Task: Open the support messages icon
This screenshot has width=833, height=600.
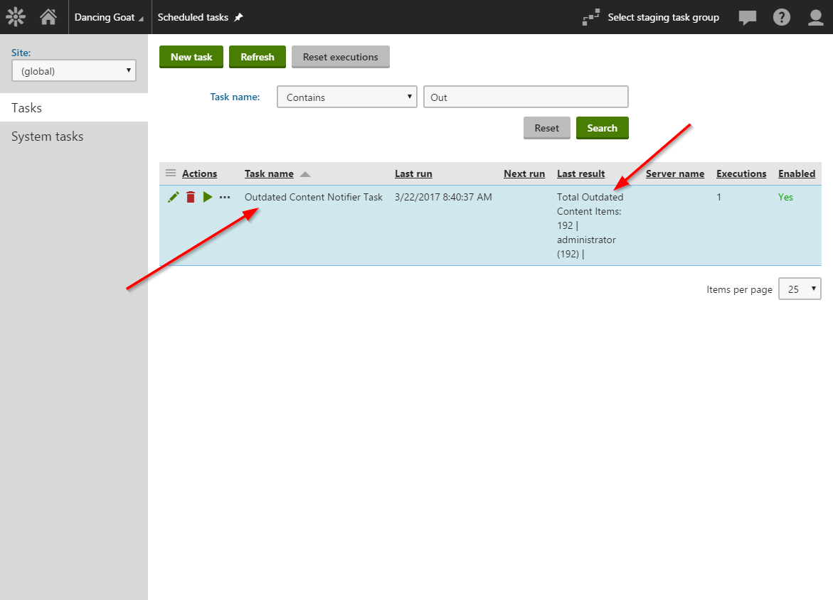Action: [747, 16]
